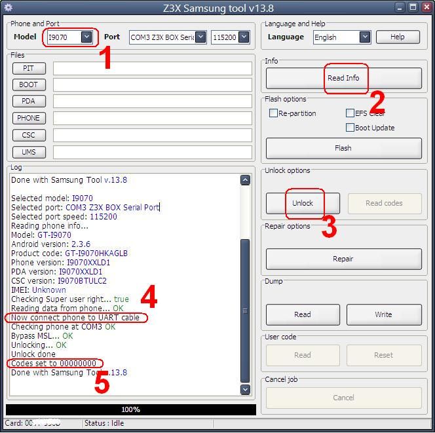435x433 pixels.
Task: Click the PIT file path field
Action: pos(152,68)
